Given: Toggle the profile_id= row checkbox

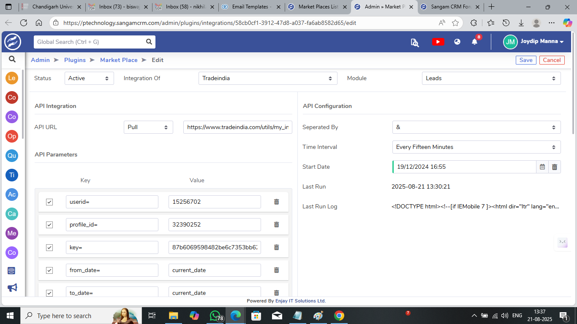Looking at the screenshot, I should tap(49, 225).
